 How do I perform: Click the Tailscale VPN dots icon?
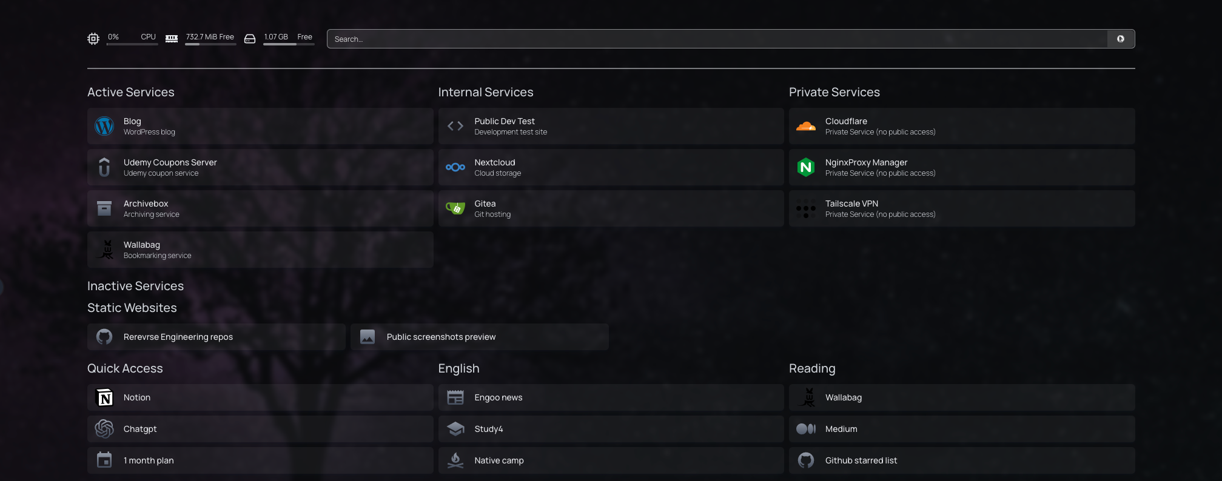click(806, 208)
